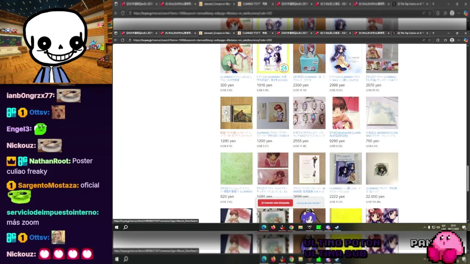Open Windows taskbar search magnifier
This screenshot has width=470, height=264.
pyautogui.click(x=126, y=227)
